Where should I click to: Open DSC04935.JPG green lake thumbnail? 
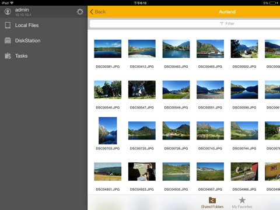pos(176,171)
